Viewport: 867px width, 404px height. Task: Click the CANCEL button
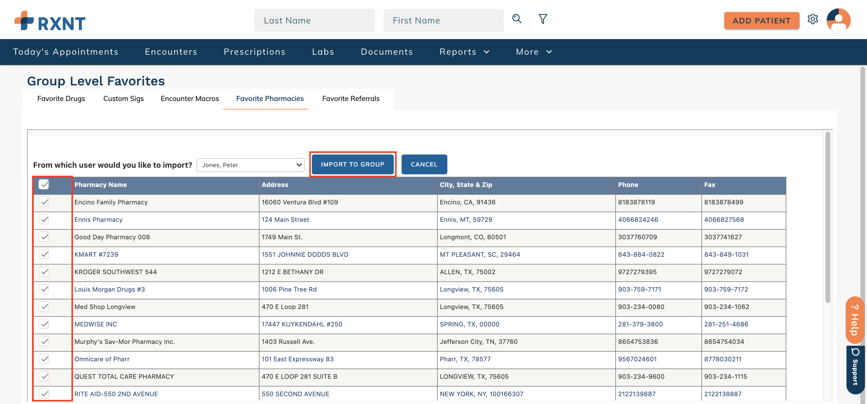click(x=424, y=164)
